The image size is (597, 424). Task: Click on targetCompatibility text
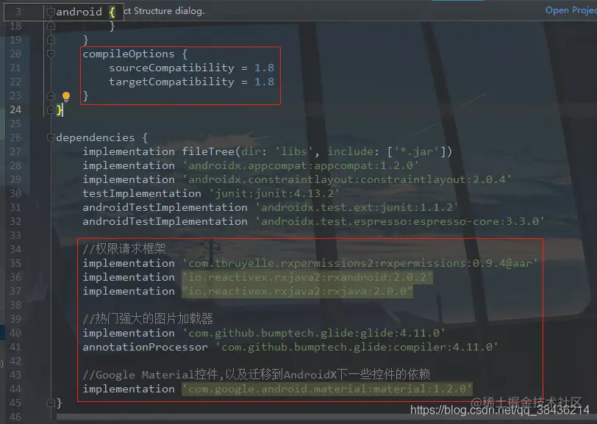(172, 82)
